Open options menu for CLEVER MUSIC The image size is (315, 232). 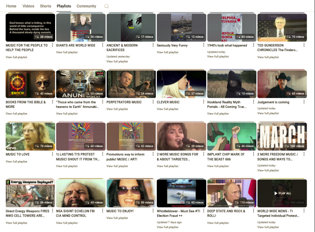(204, 102)
